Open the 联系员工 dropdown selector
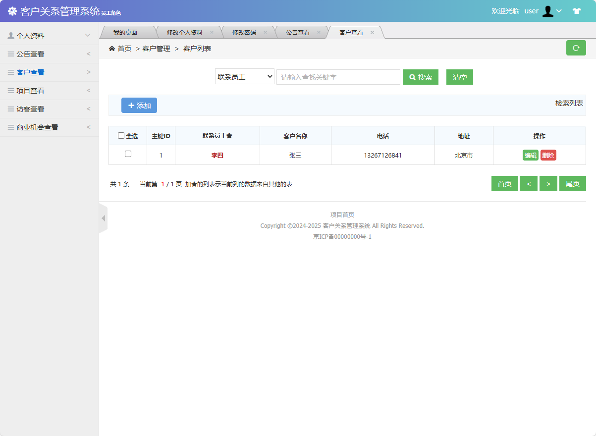The image size is (596, 436). [244, 76]
